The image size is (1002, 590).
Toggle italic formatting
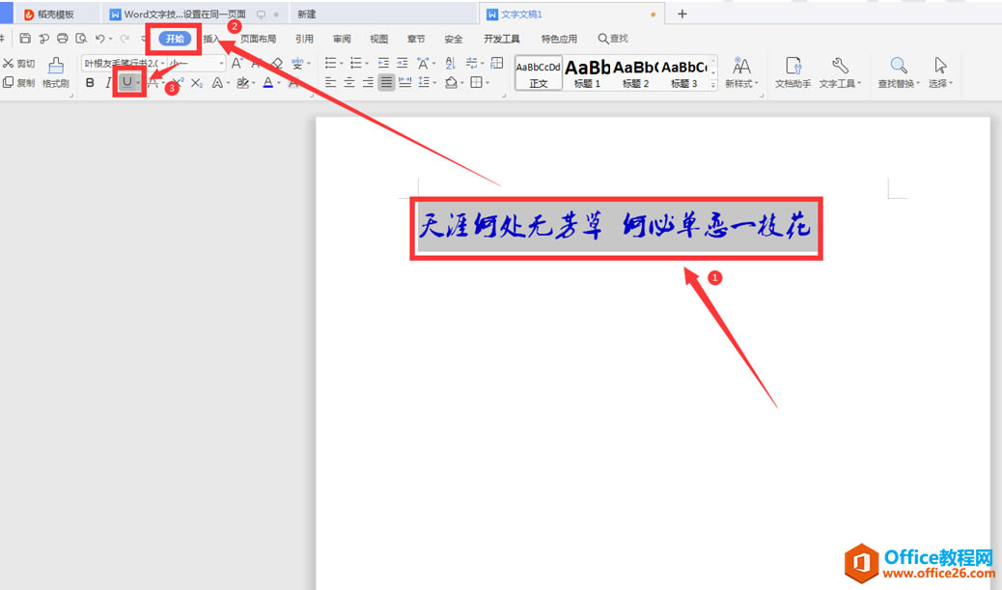(x=108, y=82)
